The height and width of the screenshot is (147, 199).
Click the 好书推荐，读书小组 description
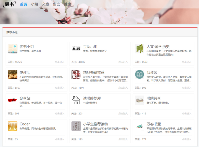(30, 51)
